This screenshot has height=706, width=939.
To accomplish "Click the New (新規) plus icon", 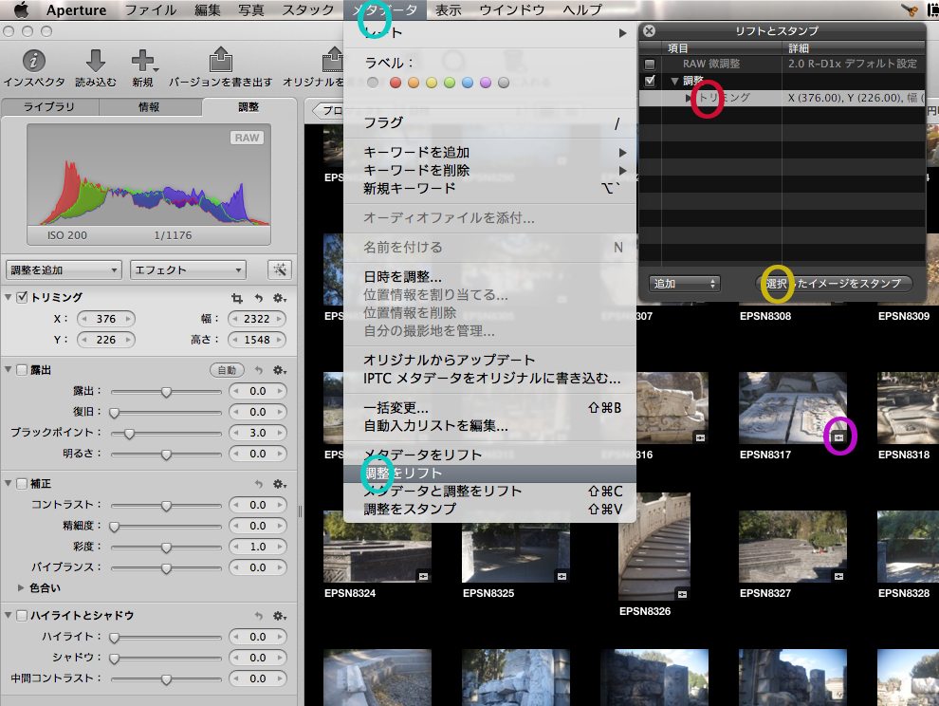I will click(143, 62).
